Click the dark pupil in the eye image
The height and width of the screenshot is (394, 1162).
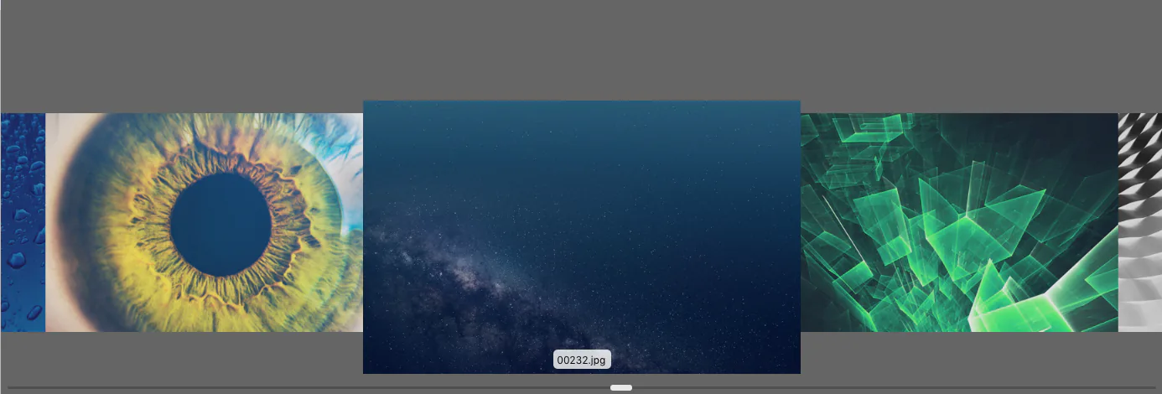click(220, 224)
